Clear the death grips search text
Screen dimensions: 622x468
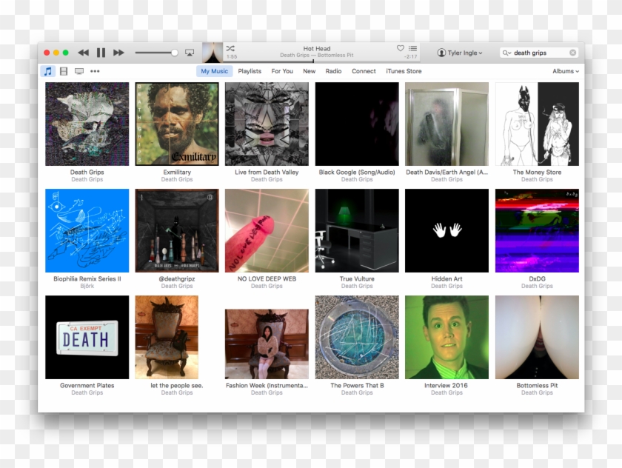click(572, 53)
